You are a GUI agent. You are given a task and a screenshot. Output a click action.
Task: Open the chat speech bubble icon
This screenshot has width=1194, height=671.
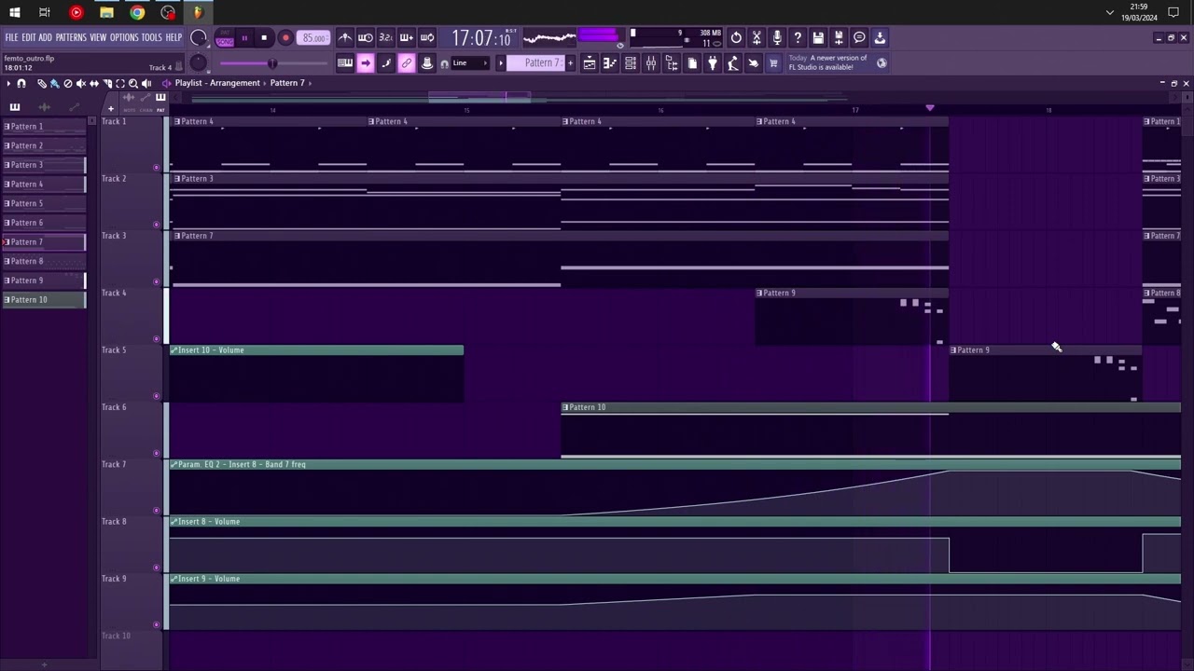(859, 37)
